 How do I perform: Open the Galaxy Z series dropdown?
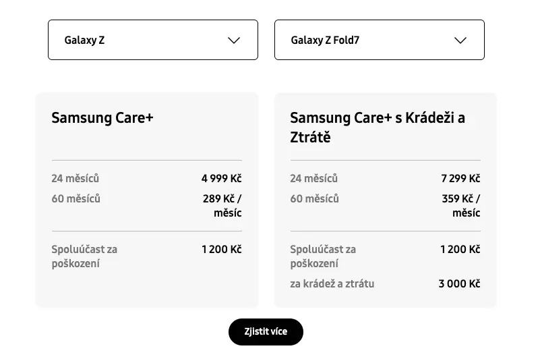click(x=152, y=40)
